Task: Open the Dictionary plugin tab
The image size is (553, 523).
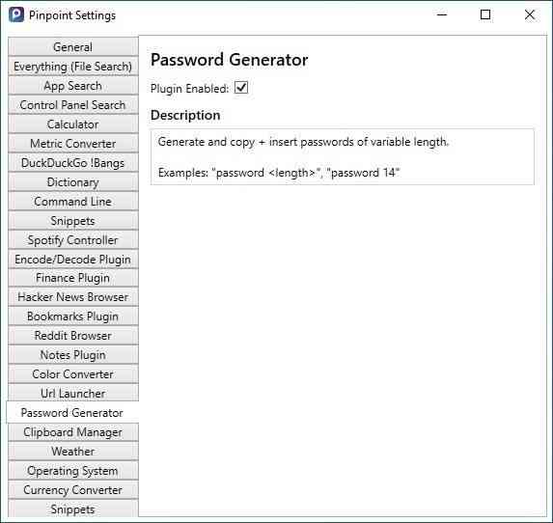Action: [73, 182]
